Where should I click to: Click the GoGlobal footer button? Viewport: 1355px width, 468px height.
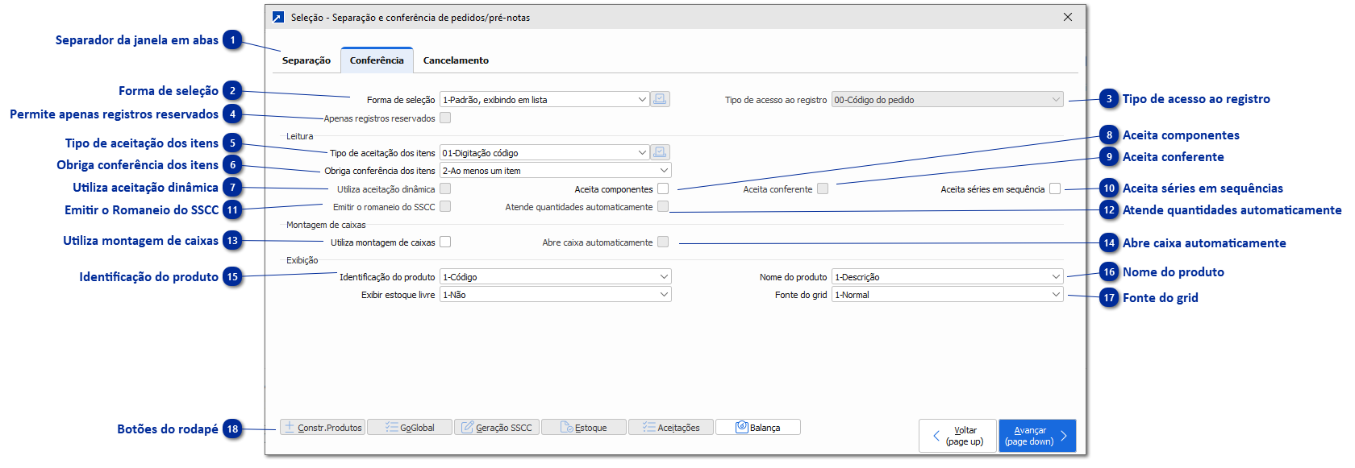tap(410, 428)
